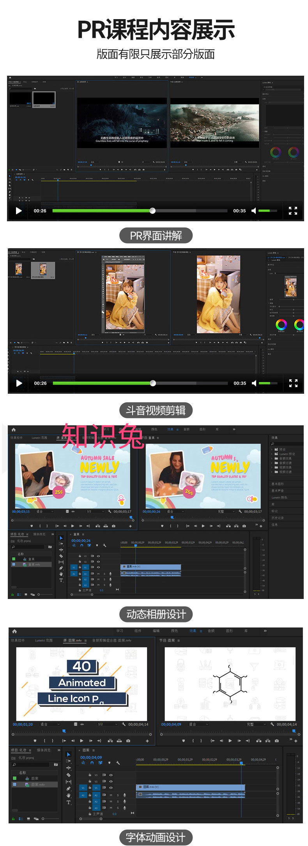Click the speaker icon on 斗音视频剪辑 video
Viewport: 308px width, 846px height.
tap(254, 383)
